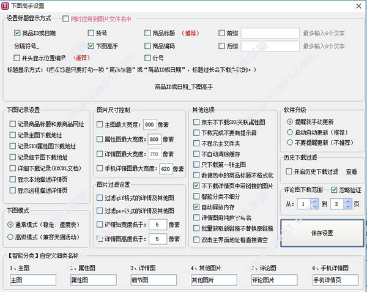Click the 保存设置 button
The image size is (367, 292).
click(321, 233)
